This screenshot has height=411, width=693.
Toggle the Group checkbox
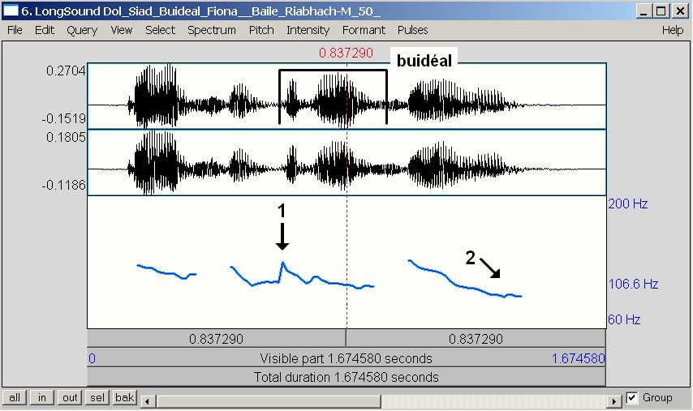click(633, 398)
